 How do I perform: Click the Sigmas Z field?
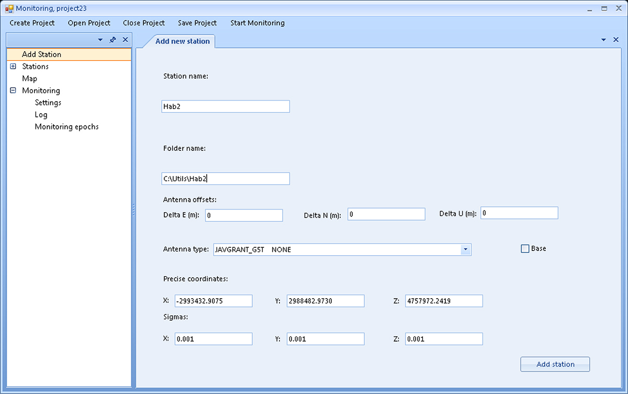pos(444,339)
